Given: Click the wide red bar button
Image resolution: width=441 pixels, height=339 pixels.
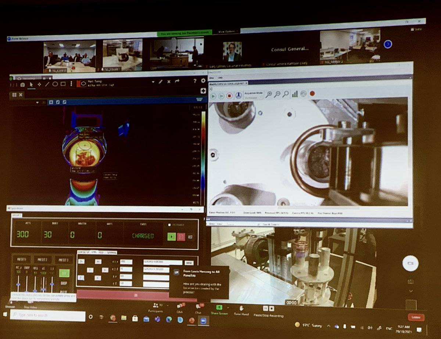Looking at the screenshot, I should 136,295.
